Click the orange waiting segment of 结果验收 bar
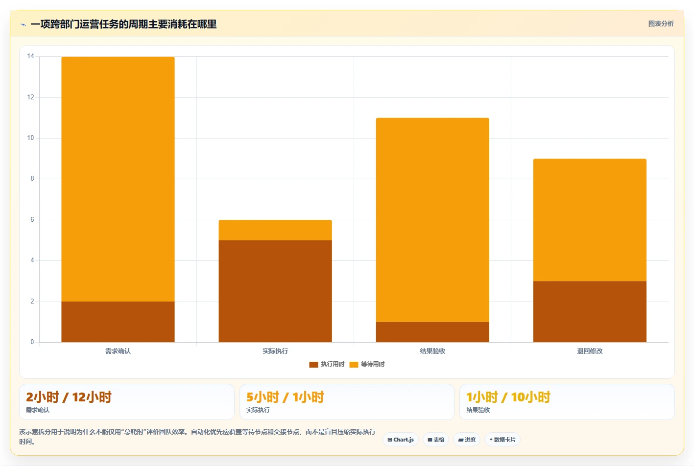Viewport: 694px width, 466px height. (432, 220)
